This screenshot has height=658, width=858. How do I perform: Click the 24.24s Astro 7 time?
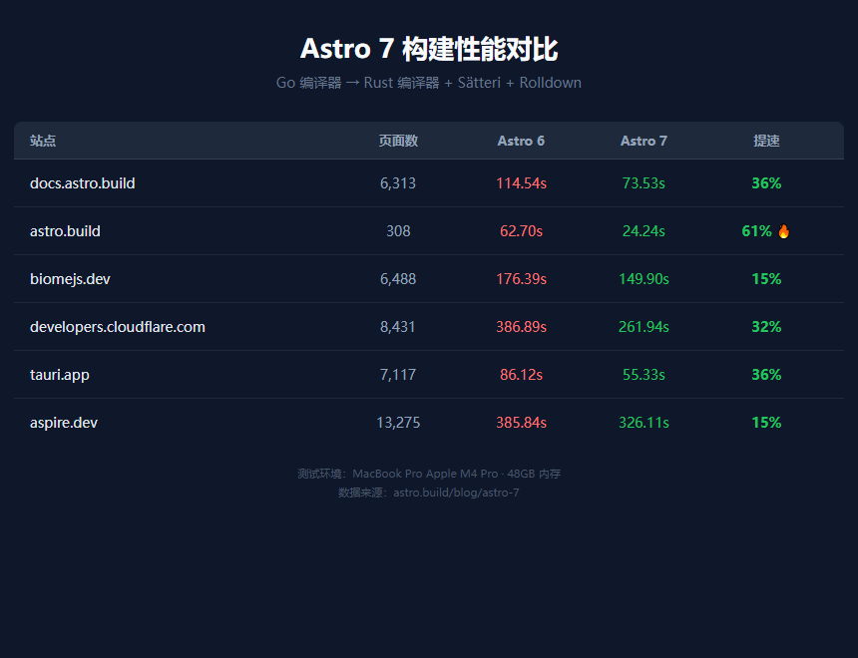tap(643, 231)
